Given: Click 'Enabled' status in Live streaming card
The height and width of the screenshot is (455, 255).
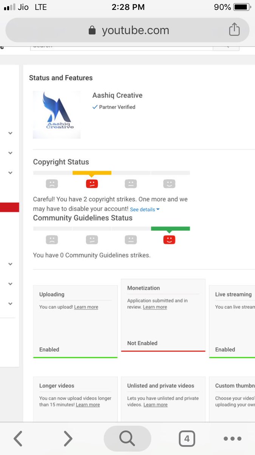Looking at the screenshot, I should 225,350.
